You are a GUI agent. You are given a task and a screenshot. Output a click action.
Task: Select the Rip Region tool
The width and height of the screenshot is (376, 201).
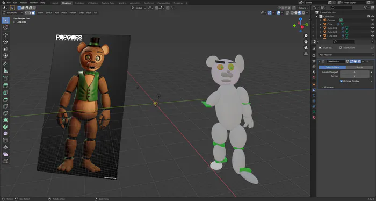click(x=5, y=161)
